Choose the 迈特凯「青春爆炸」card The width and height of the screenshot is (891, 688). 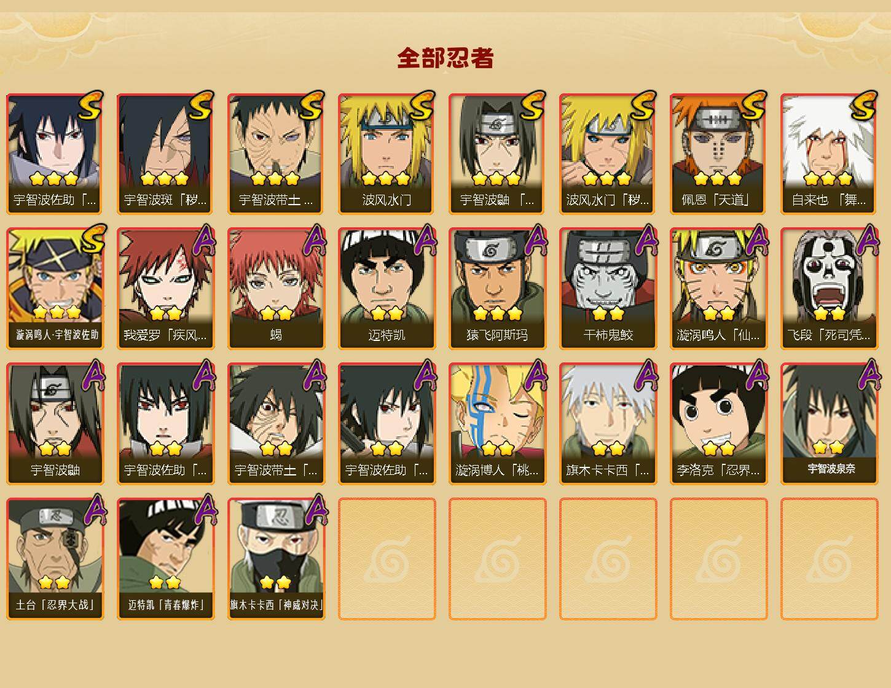pos(165,559)
